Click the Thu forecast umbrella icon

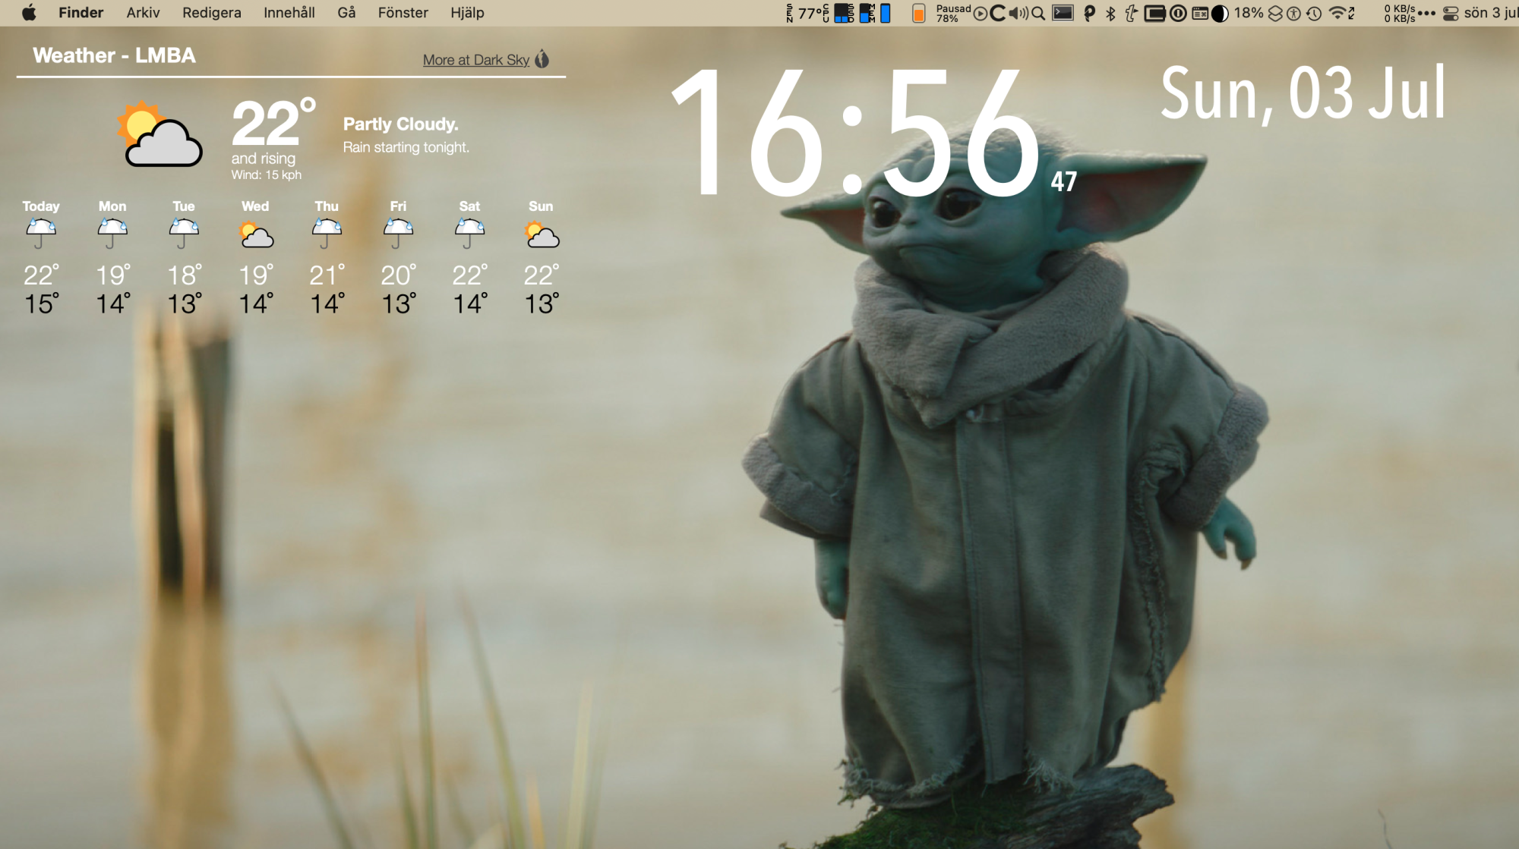point(326,234)
